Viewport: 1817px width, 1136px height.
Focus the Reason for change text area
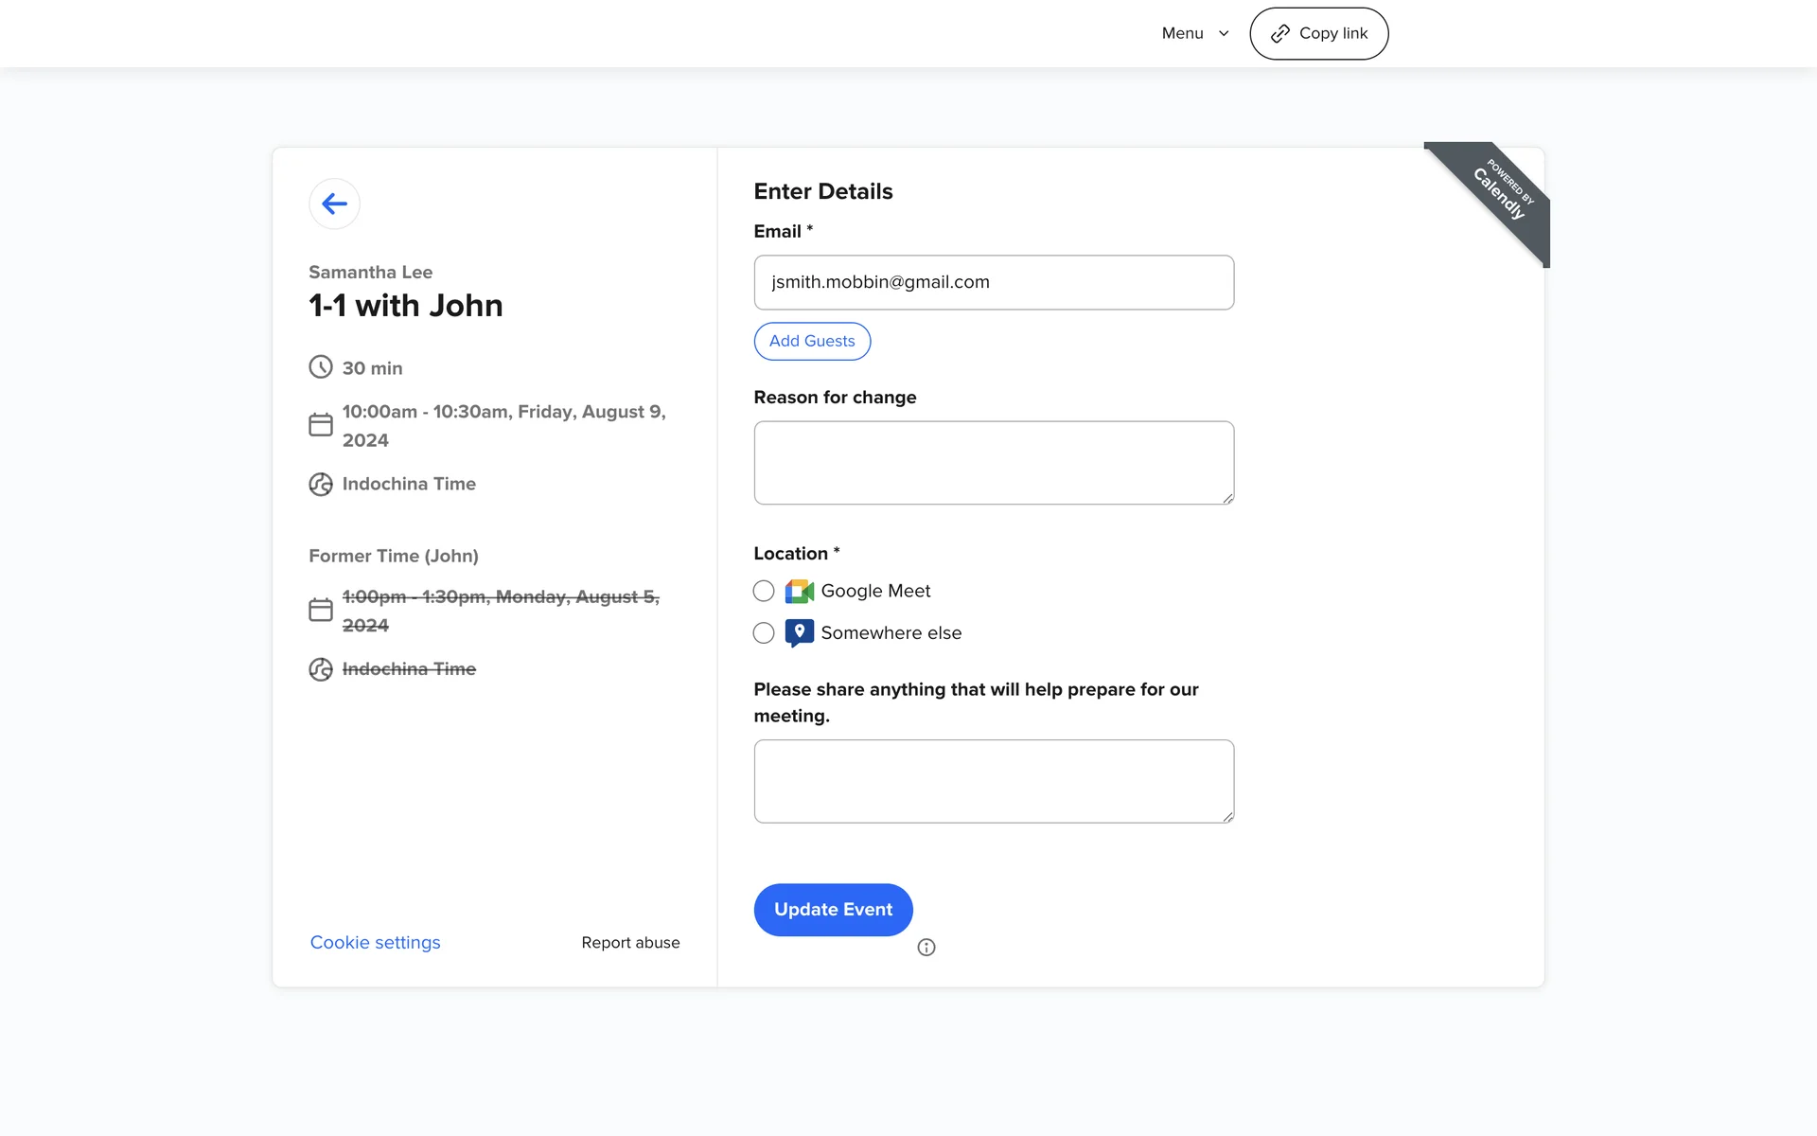point(994,463)
